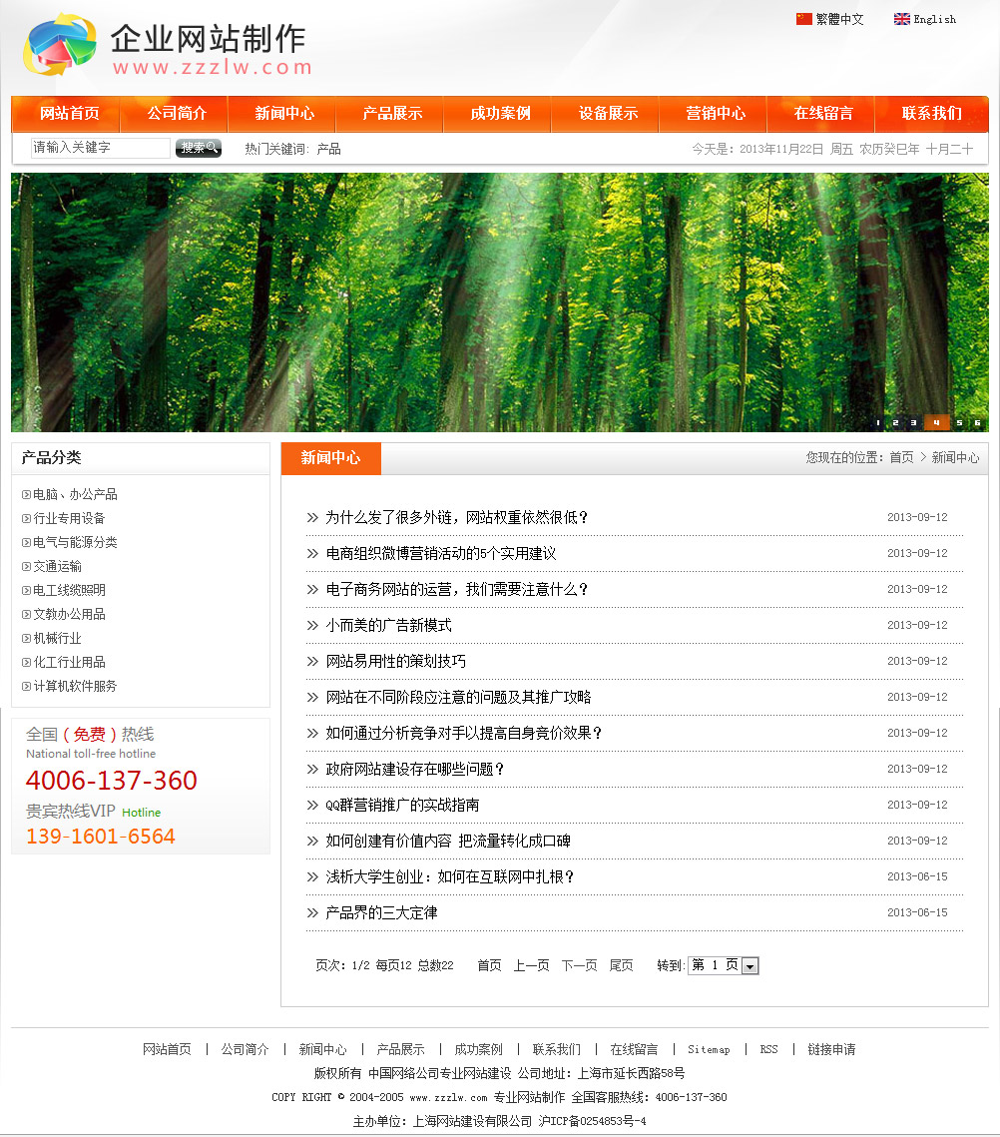
Task: Click the search button with magnifier
Action: pyautogui.click(x=198, y=148)
